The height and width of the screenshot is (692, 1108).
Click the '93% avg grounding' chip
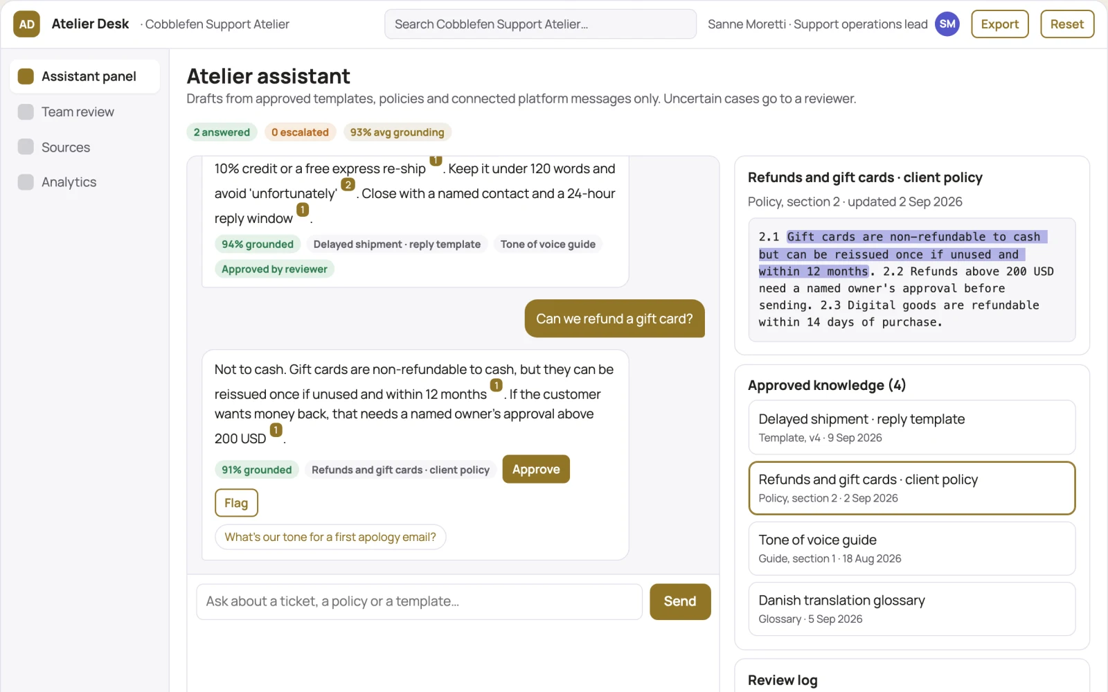(397, 132)
